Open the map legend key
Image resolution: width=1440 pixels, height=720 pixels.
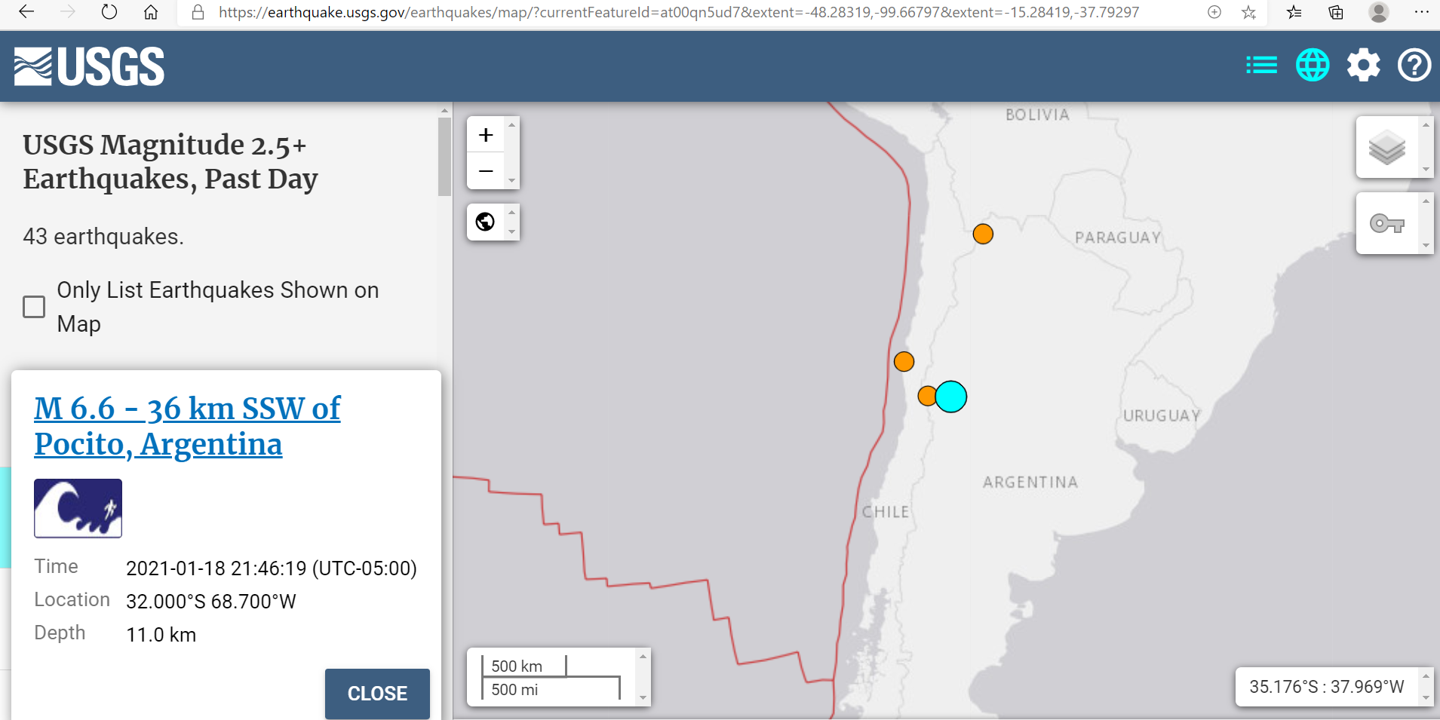[x=1387, y=223]
